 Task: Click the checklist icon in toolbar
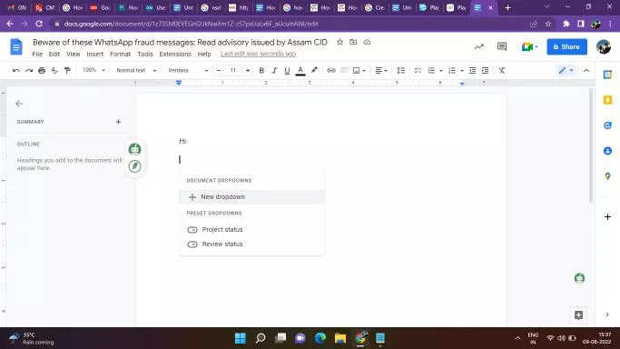pos(418,70)
